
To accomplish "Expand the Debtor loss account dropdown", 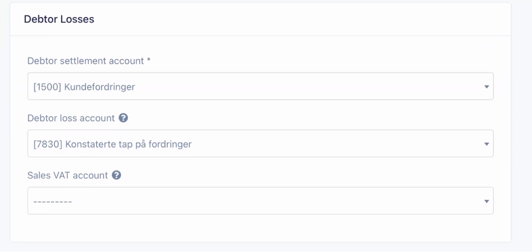I will point(260,144).
